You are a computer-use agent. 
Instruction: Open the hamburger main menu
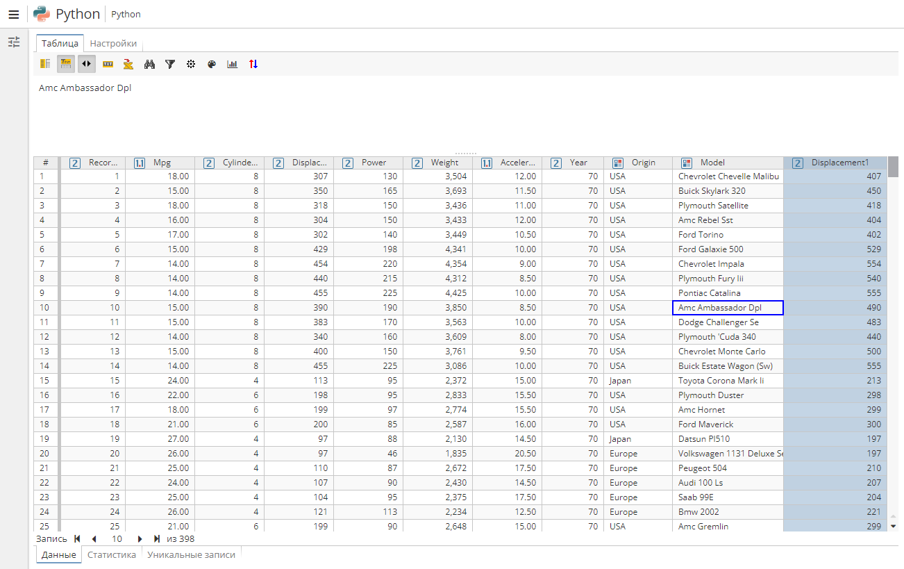tap(13, 15)
